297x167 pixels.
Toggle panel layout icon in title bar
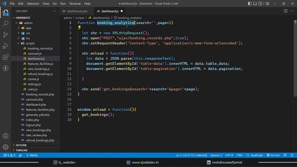[255, 3]
